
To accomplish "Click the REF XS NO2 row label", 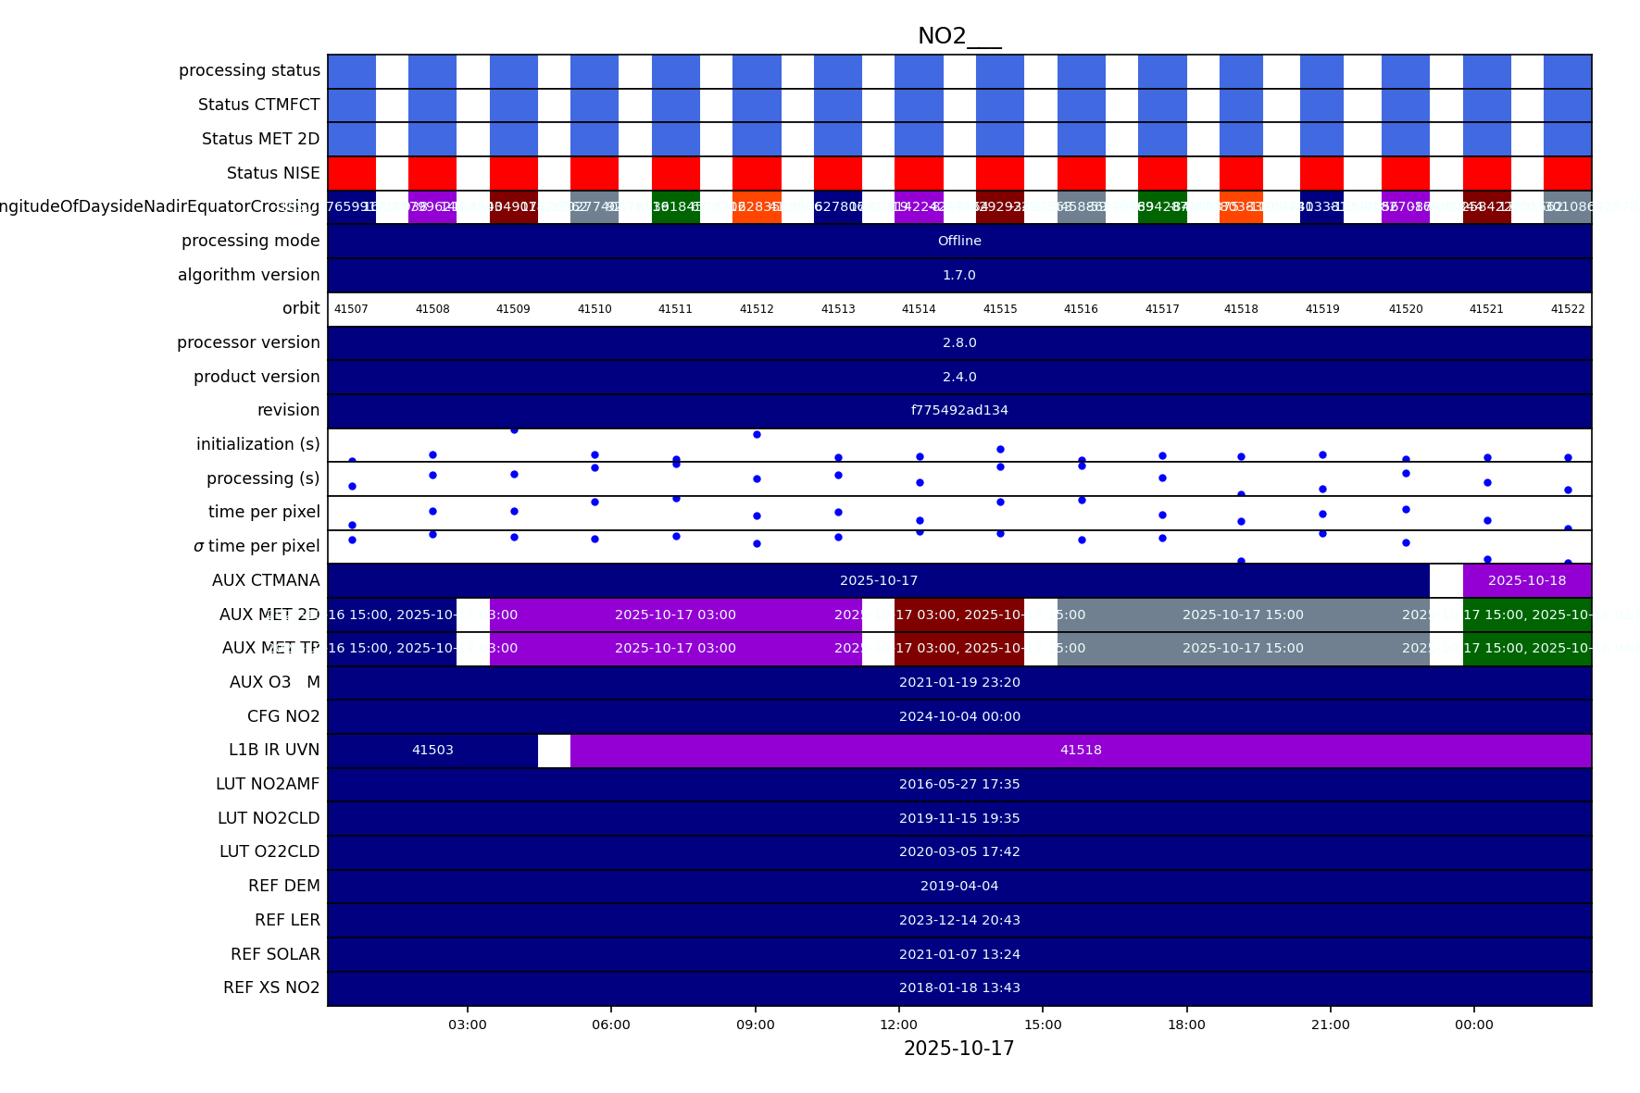I will pyautogui.click(x=271, y=988).
